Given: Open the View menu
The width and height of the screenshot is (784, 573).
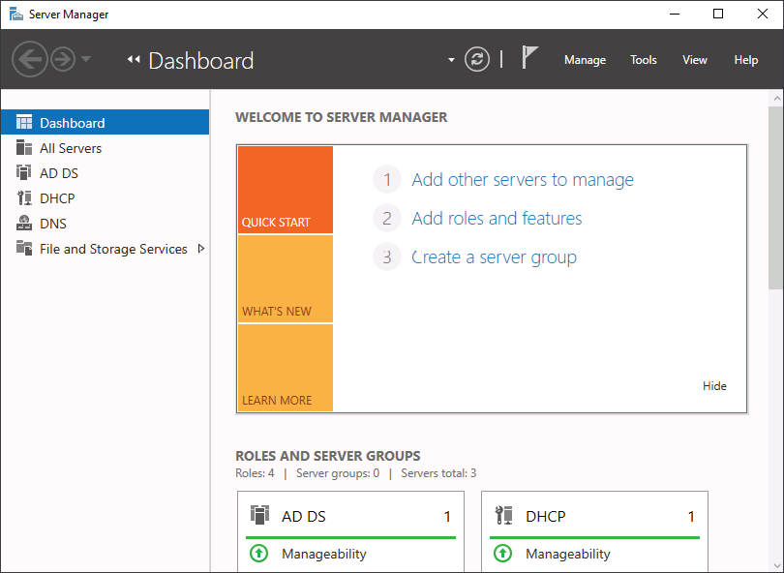Looking at the screenshot, I should (695, 60).
